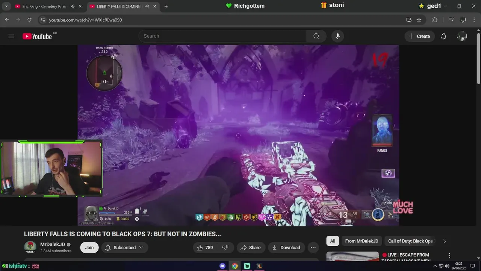Viewport: 481px width, 271px height.
Task: Open the tab search dropdown chevron
Action: pos(6,6)
